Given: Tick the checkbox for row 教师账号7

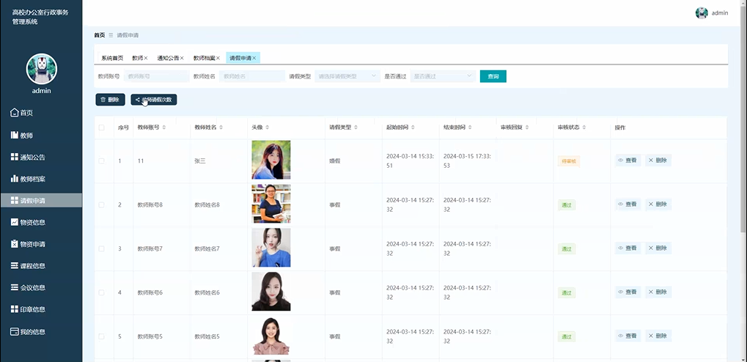Looking at the screenshot, I should pos(101,248).
